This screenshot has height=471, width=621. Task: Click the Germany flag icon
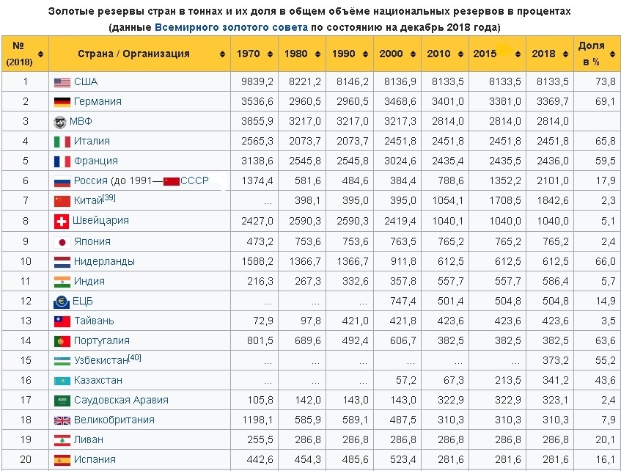click(x=62, y=102)
